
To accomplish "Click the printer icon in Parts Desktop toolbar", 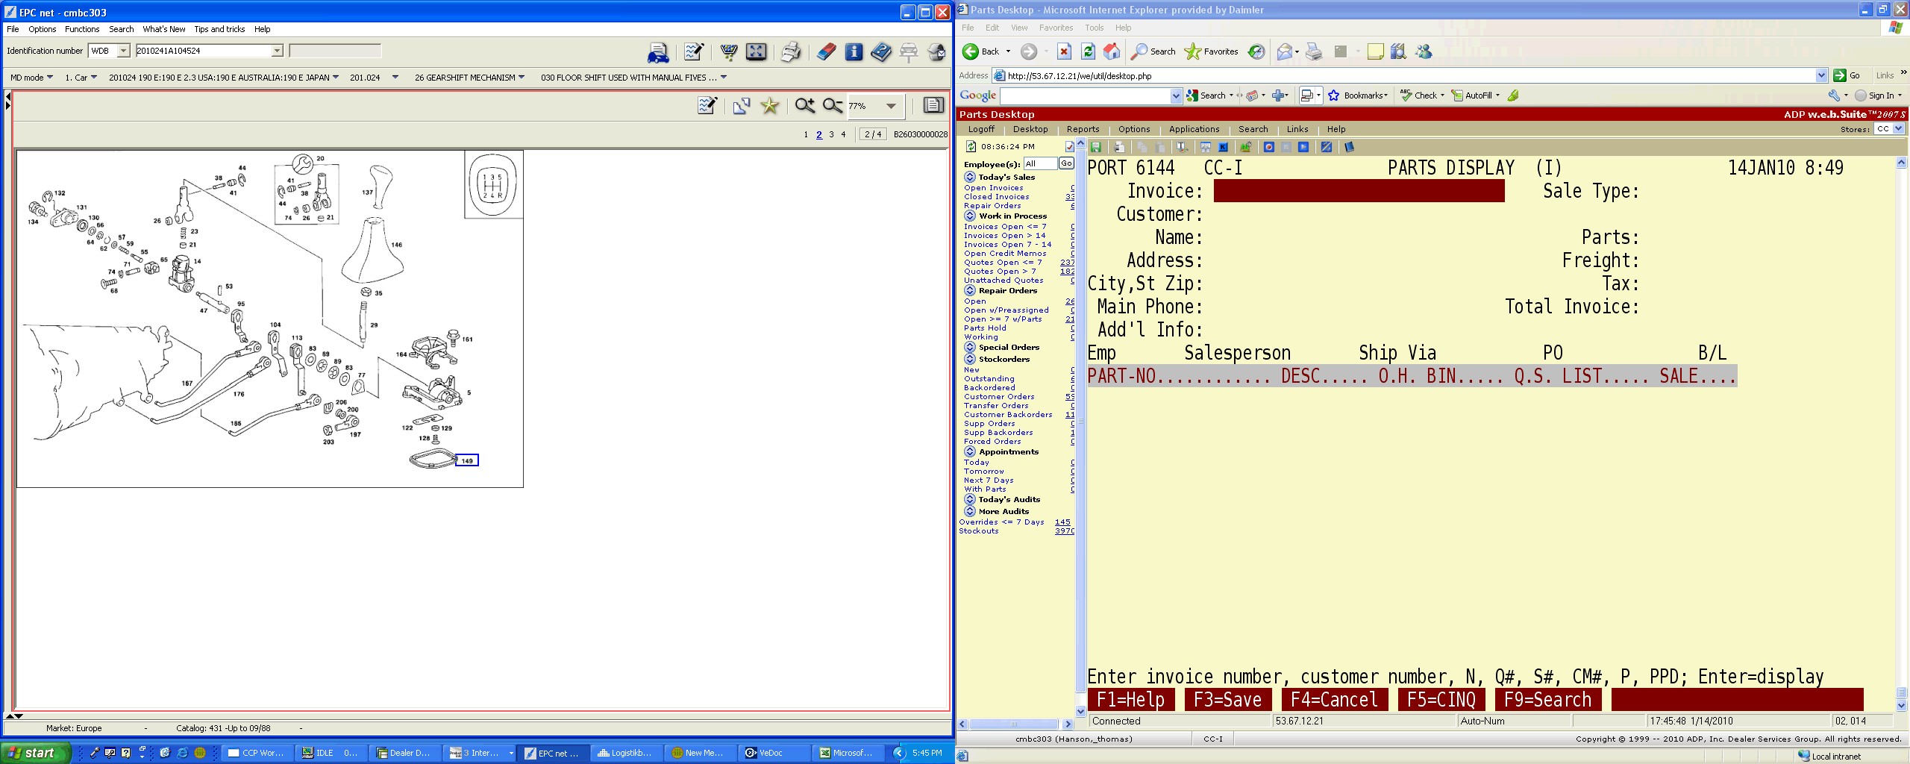I will tap(1119, 147).
